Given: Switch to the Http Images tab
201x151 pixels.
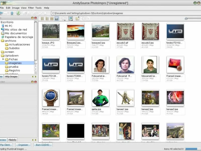Looking at the screenshot, I should click(11, 77).
